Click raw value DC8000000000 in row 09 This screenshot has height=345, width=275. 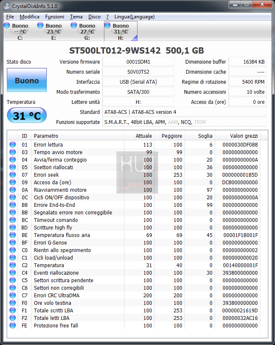pos(240,182)
